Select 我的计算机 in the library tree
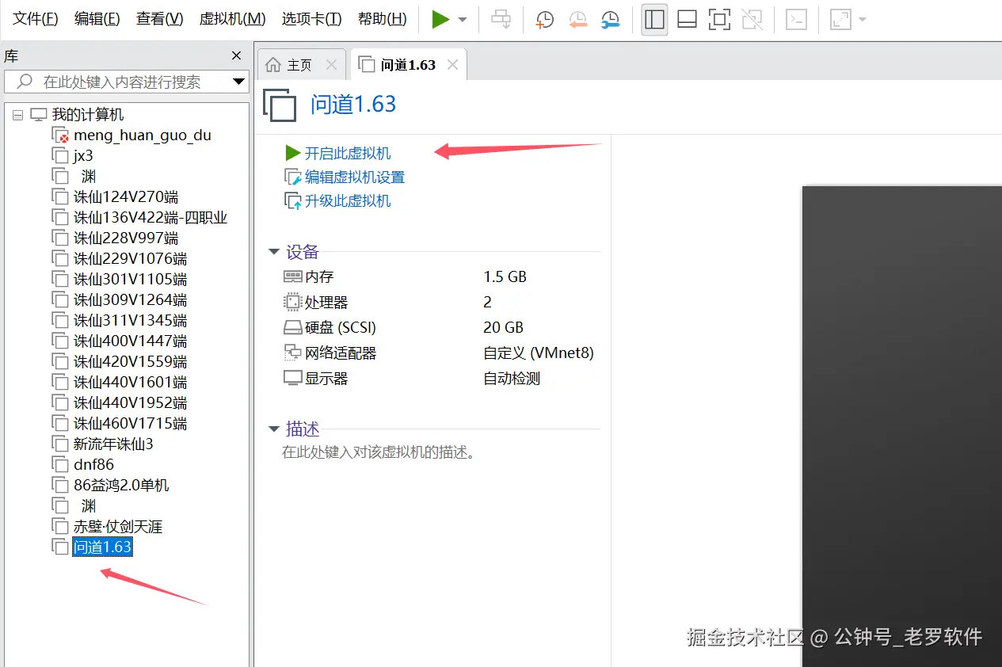 [88, 115]
